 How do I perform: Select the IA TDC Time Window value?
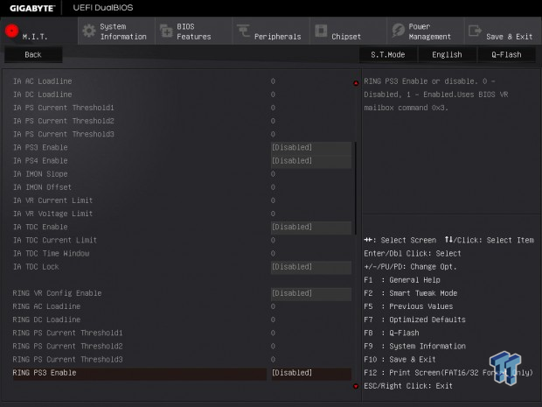point(273,254)
